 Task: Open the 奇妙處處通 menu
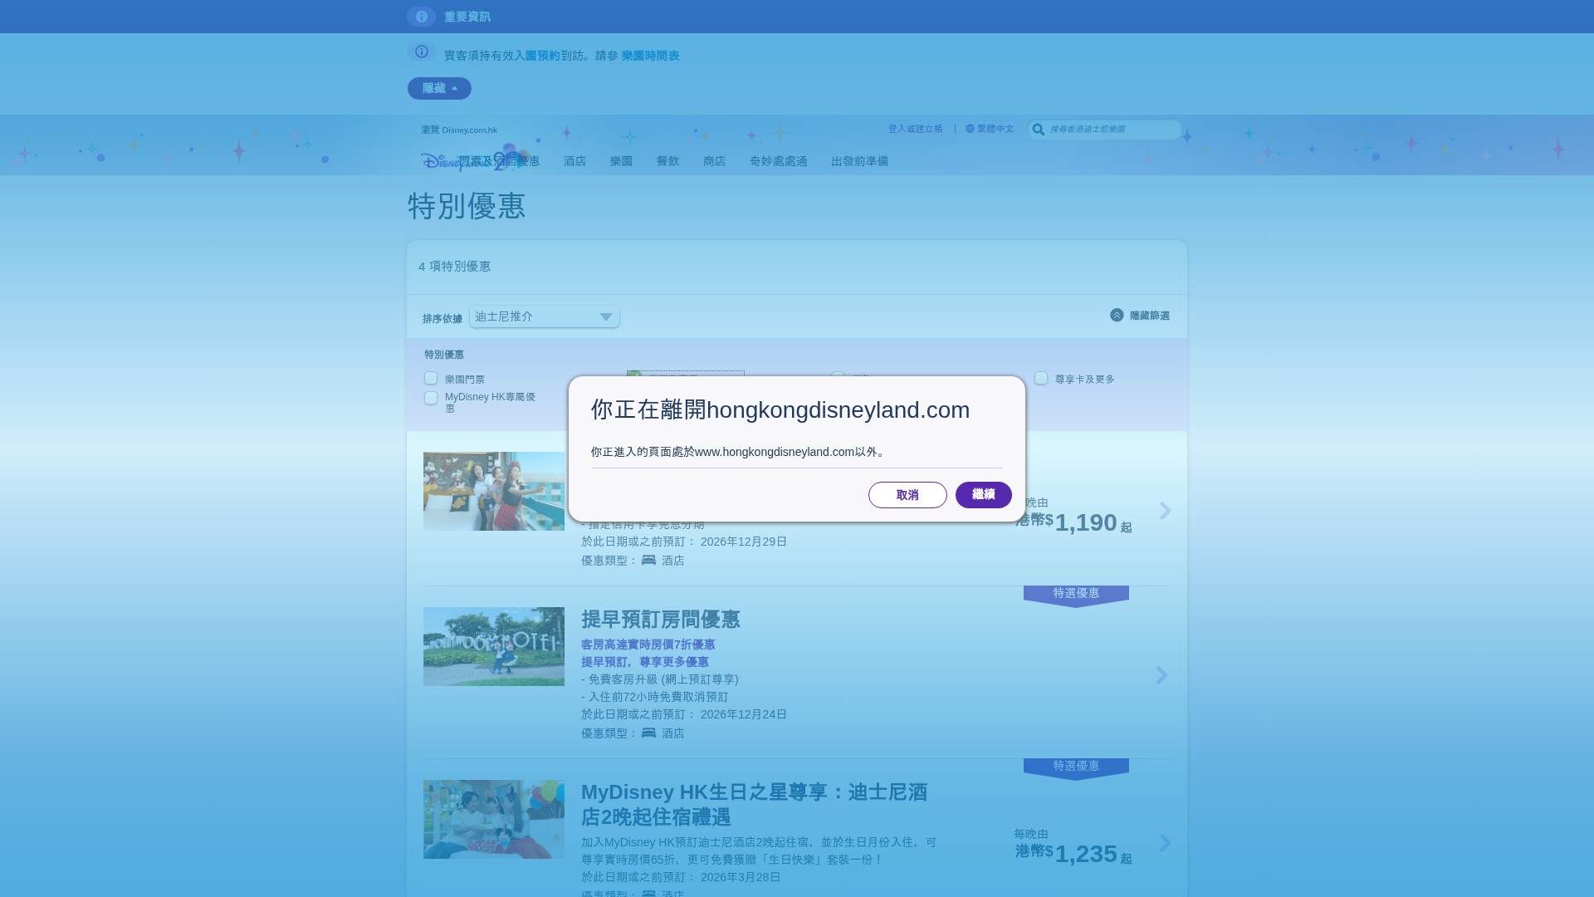(x=778, y=161)
